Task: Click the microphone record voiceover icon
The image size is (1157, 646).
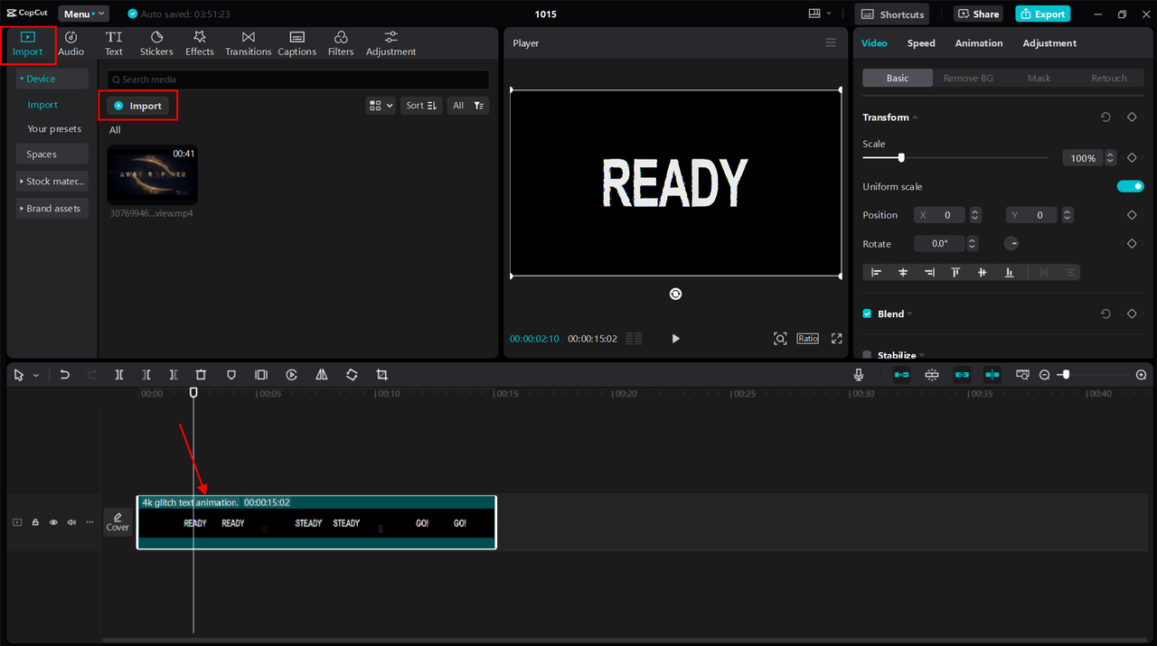Action: 859,375
